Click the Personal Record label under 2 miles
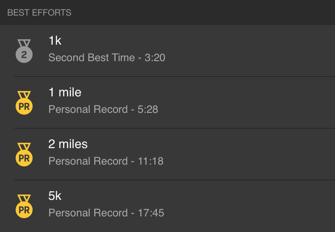This screenshot has width=335, height=232. 88,161
